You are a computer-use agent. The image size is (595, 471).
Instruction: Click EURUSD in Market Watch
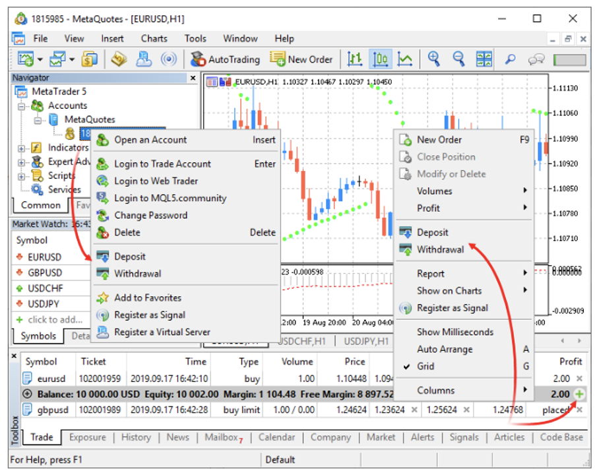(x=44, y=257)
